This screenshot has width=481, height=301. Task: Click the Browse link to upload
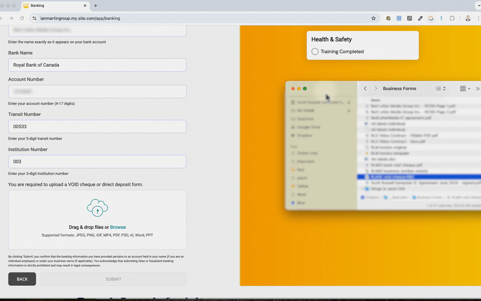point(118,227)
